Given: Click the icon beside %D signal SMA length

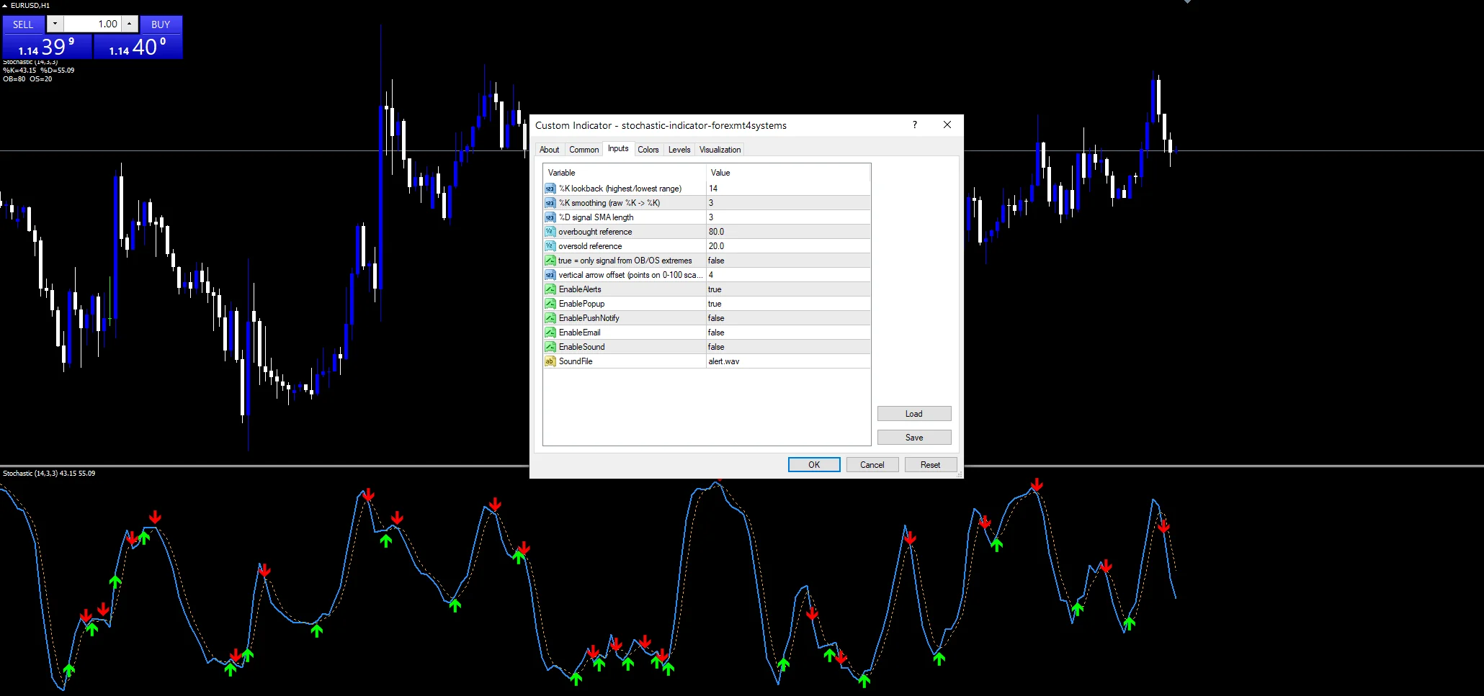Looking at the screenshot, I should click(550, 217).
